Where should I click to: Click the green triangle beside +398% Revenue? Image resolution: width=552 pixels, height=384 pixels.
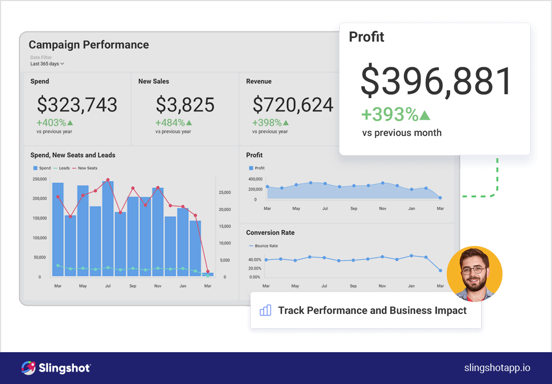pyautogui.click(x=286, y=122)
